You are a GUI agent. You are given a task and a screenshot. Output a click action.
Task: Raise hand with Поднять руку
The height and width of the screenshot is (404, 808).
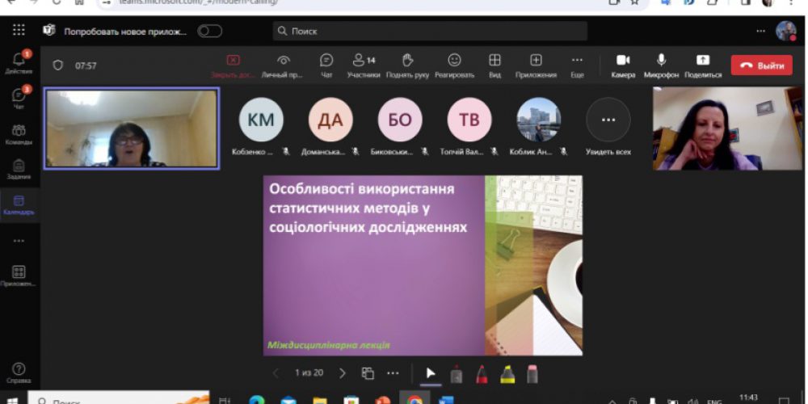pos(407,65)
